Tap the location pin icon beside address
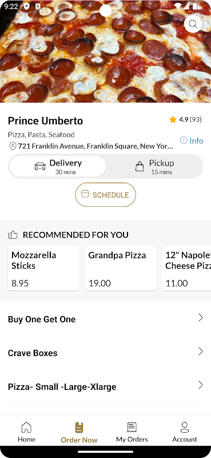 (13, 146)
